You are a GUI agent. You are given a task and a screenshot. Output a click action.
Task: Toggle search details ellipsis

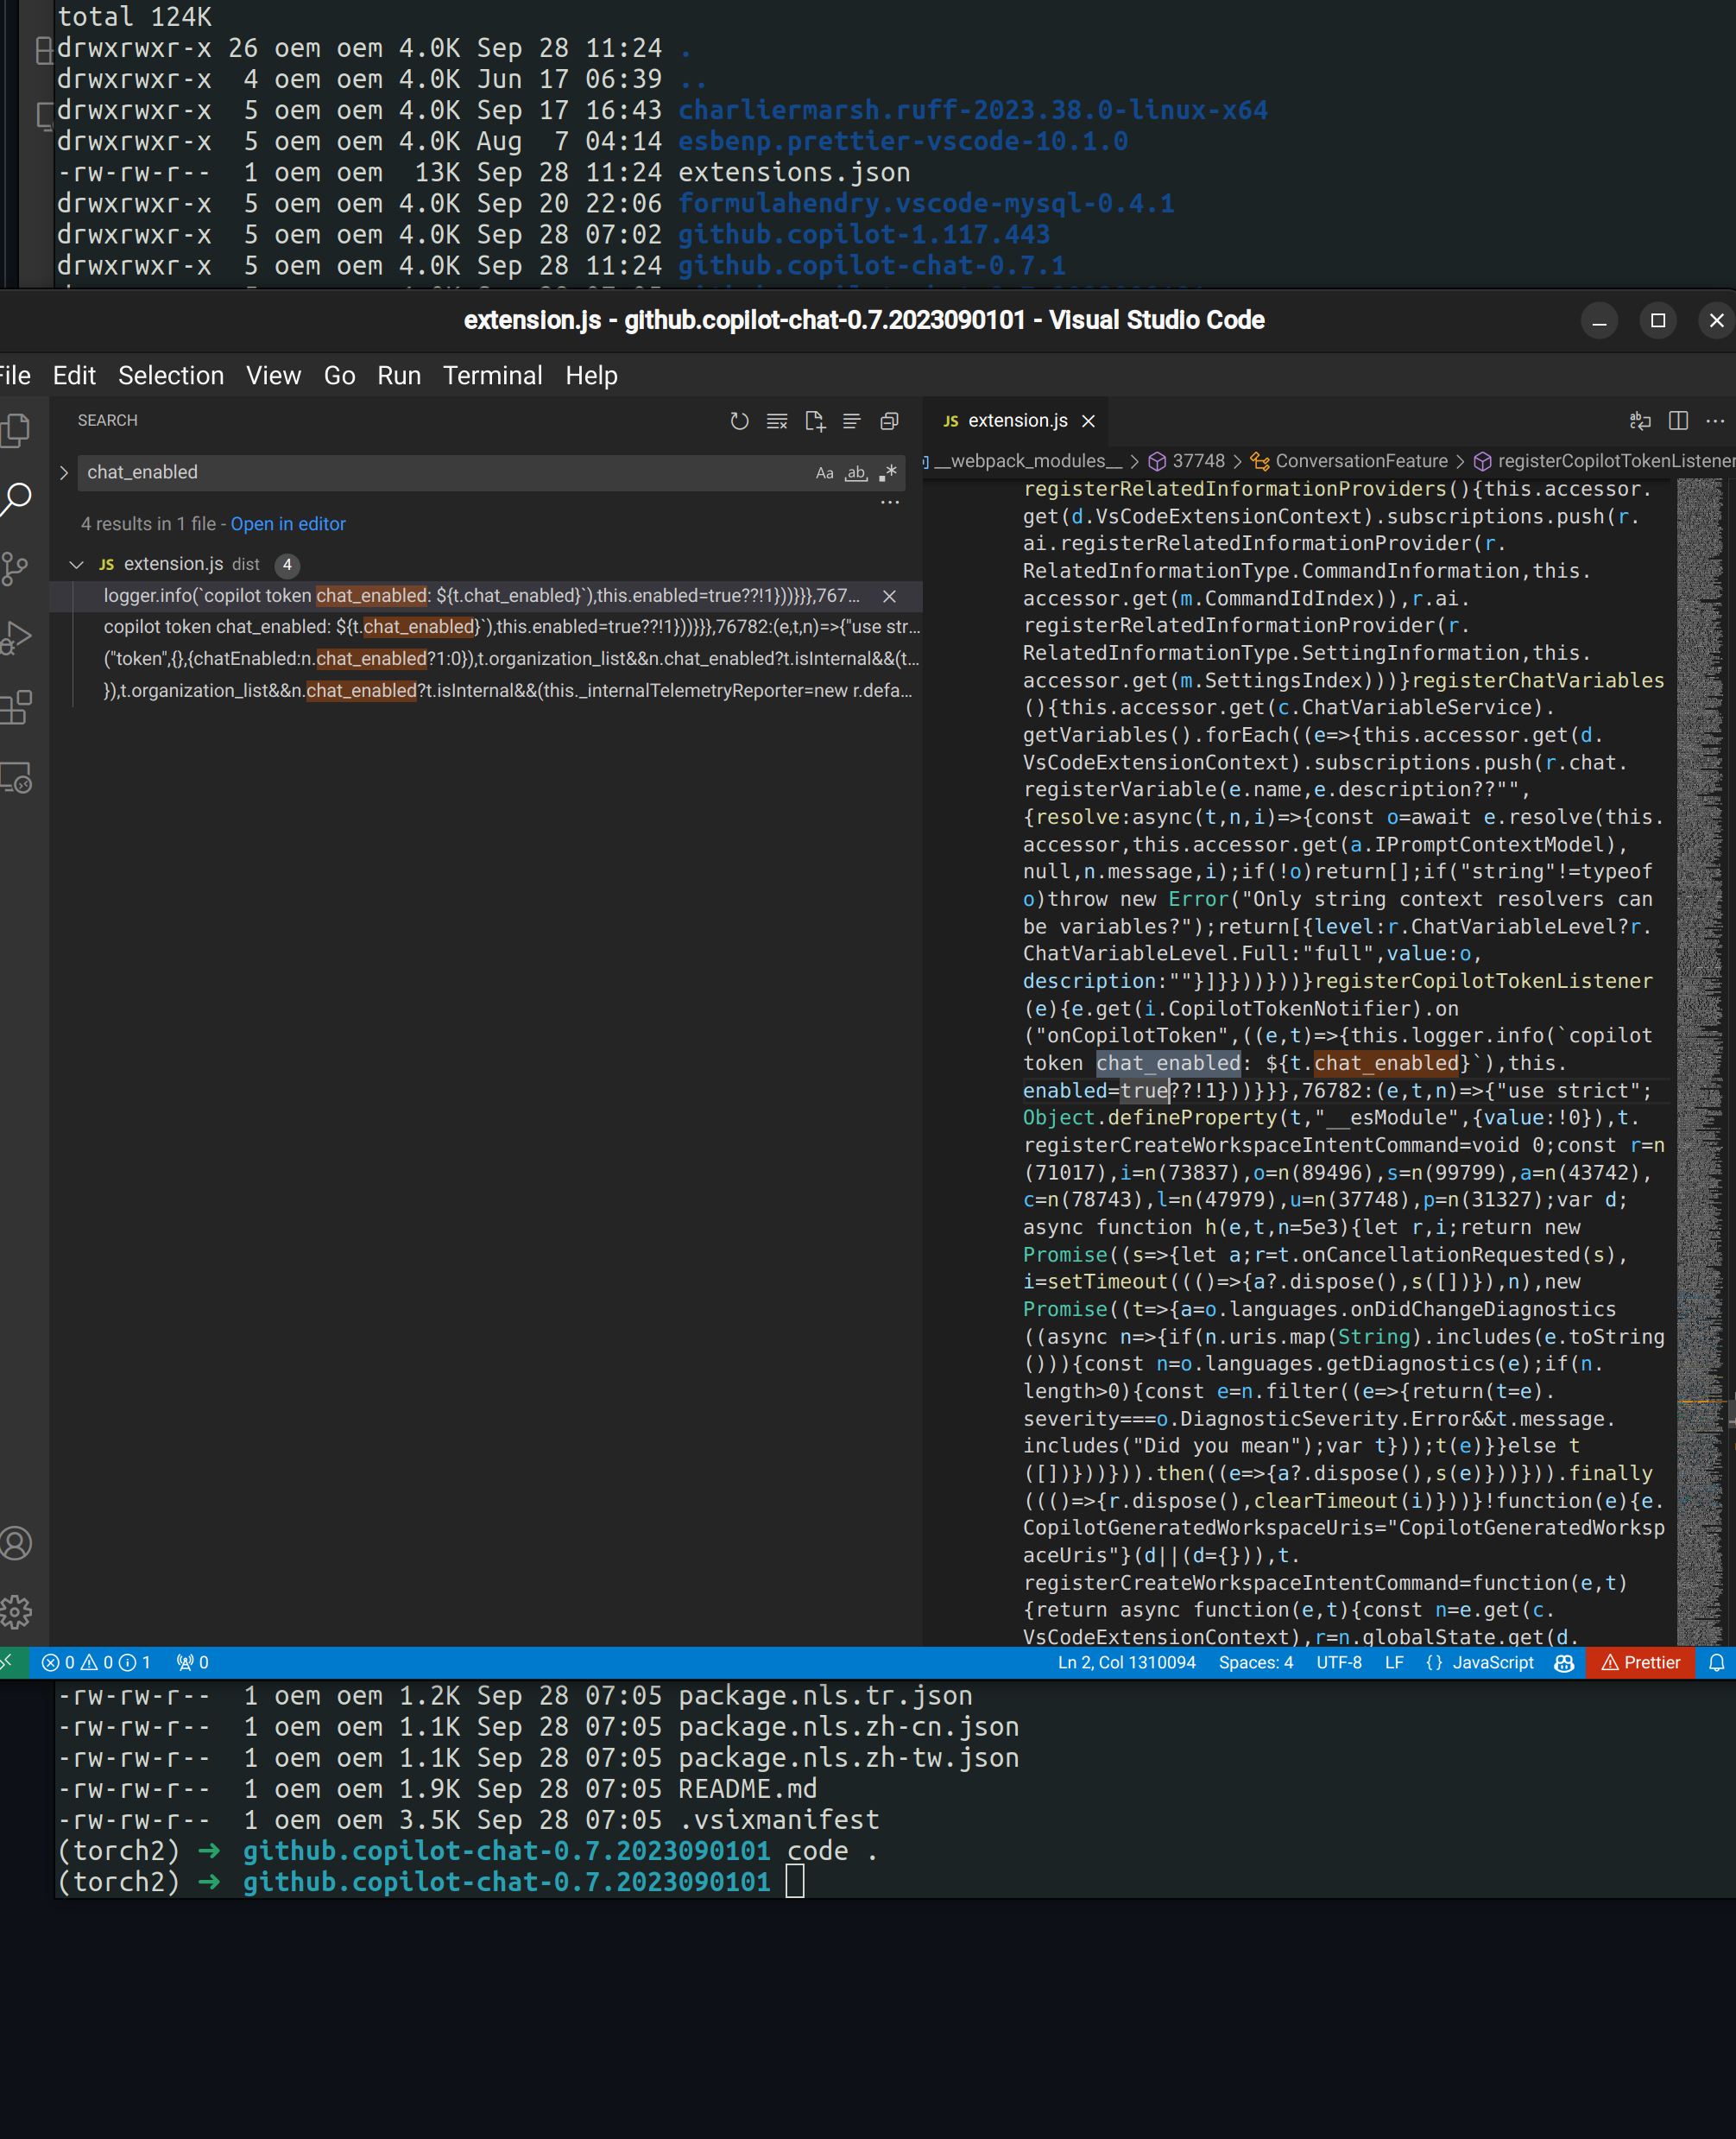point(889,503)
